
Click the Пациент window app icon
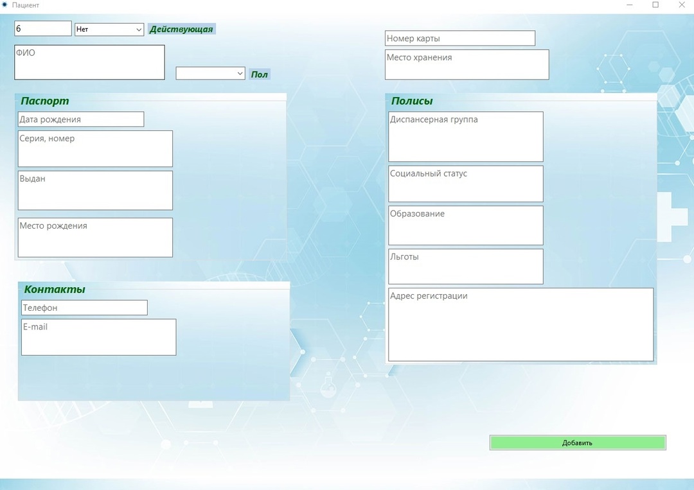[x=5, y=5]
